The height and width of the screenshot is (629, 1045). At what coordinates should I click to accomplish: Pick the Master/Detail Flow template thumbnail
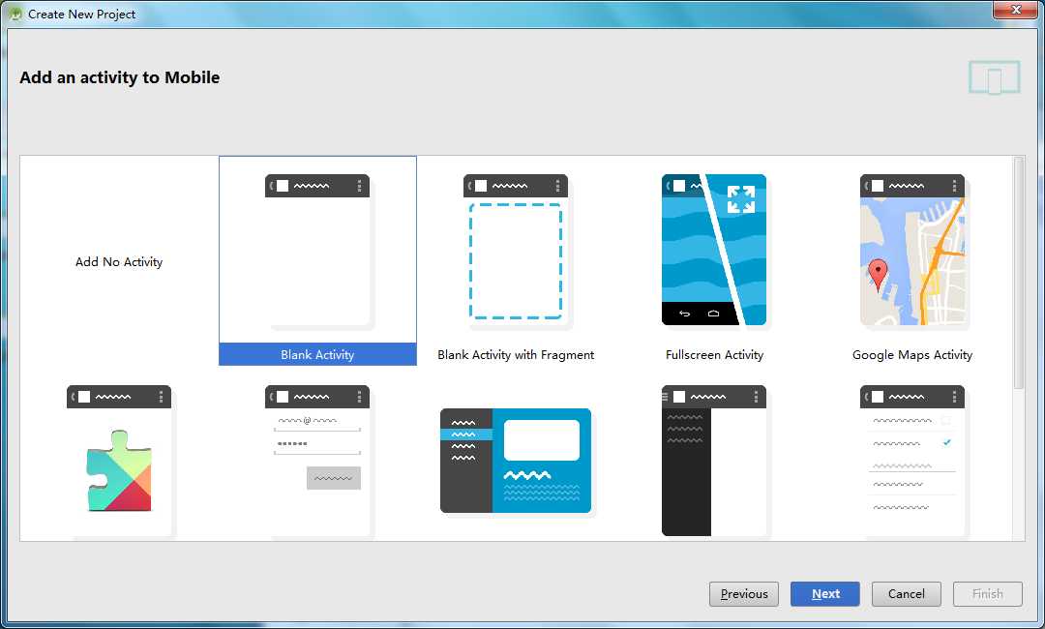[x=516, y=461]
